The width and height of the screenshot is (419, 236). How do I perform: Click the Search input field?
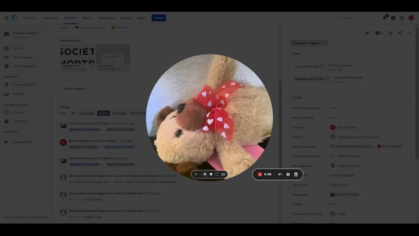tap(358, 18)
